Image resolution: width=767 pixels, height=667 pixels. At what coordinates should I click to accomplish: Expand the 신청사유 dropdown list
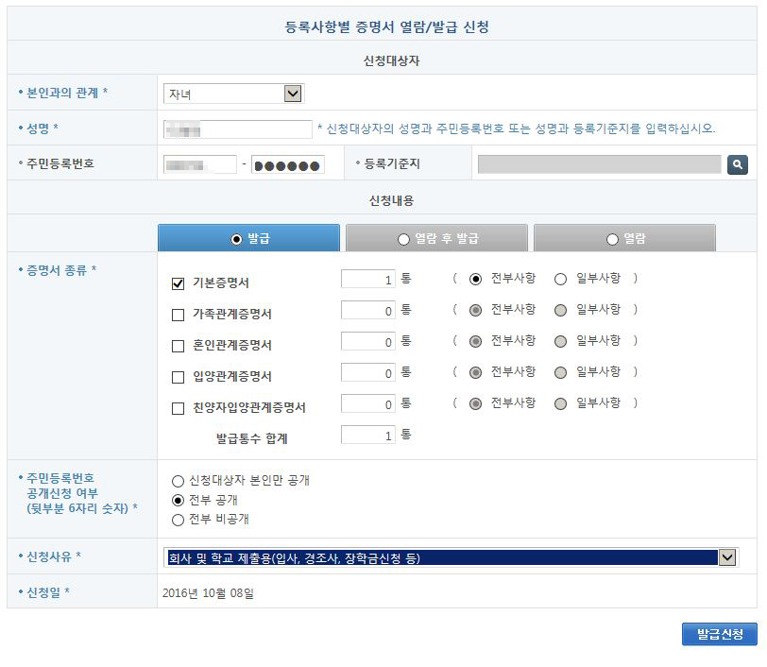coord(726,557)
